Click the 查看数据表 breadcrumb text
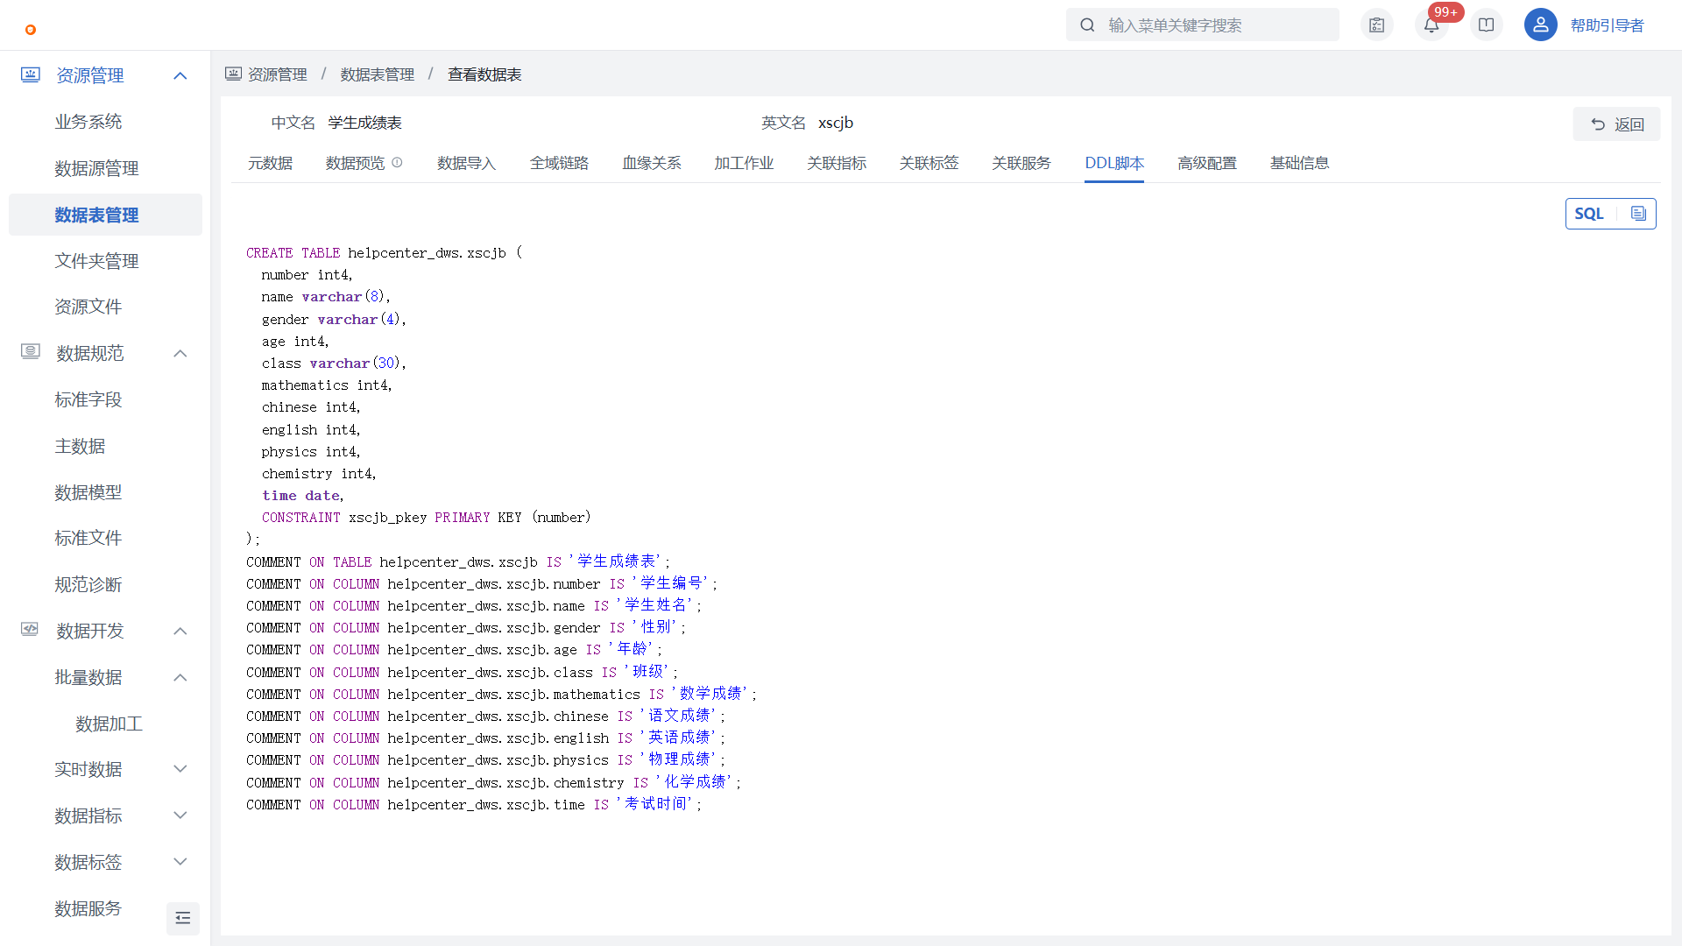1682x946 pixels. [484, 74]
